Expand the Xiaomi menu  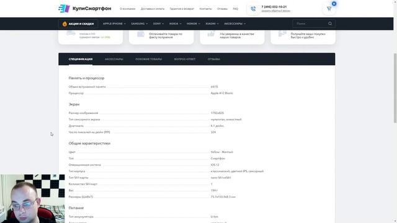coord(212,24)
